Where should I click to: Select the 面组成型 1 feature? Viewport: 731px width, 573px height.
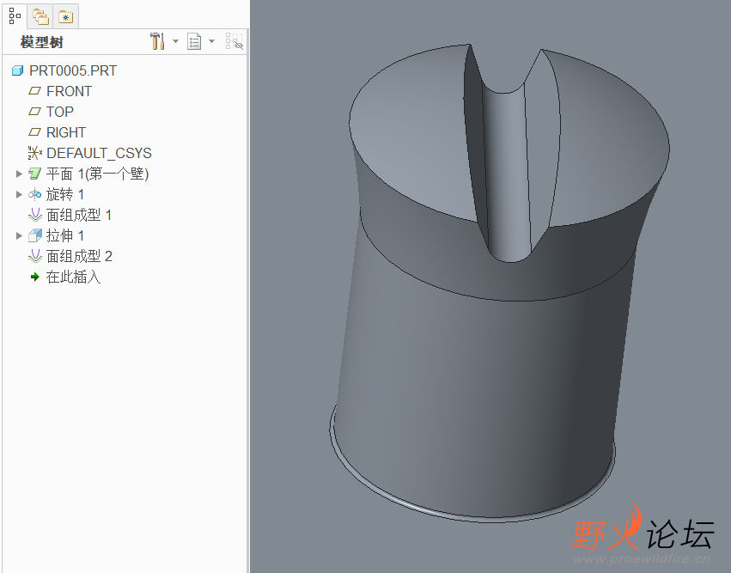tap(79, 215)
